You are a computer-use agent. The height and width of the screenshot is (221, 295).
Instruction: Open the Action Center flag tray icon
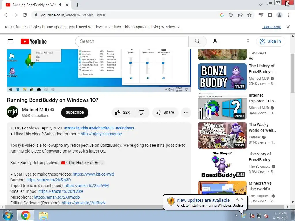(x=252, y=216)
